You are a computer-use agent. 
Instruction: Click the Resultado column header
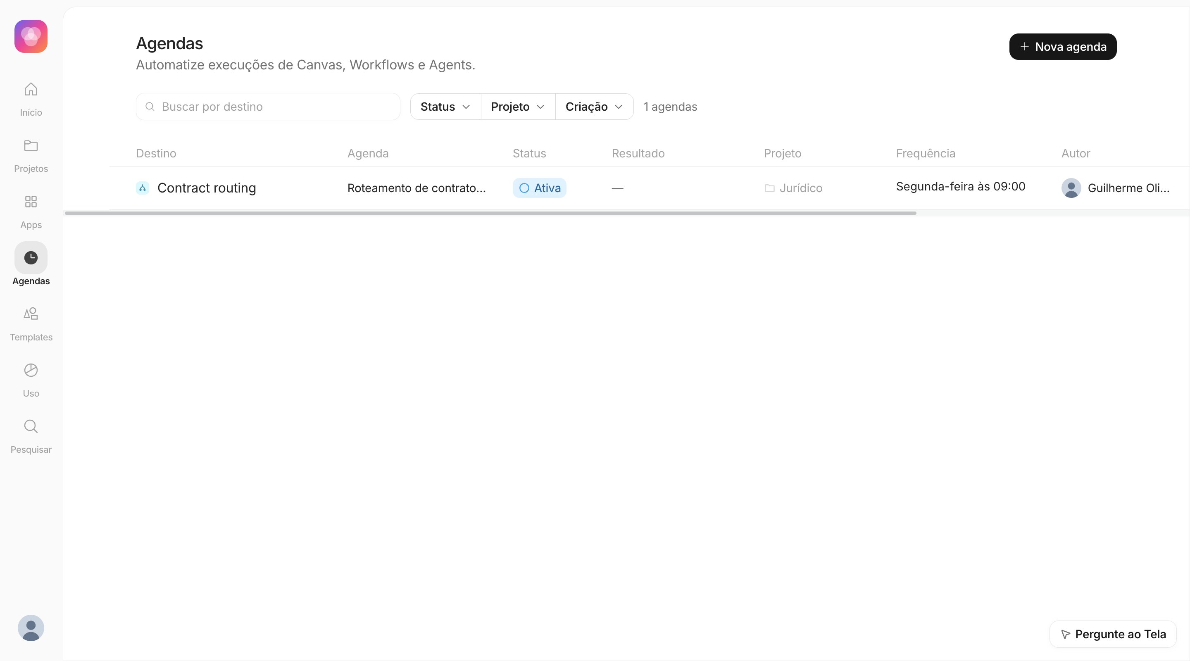click(x=638, y=153)
